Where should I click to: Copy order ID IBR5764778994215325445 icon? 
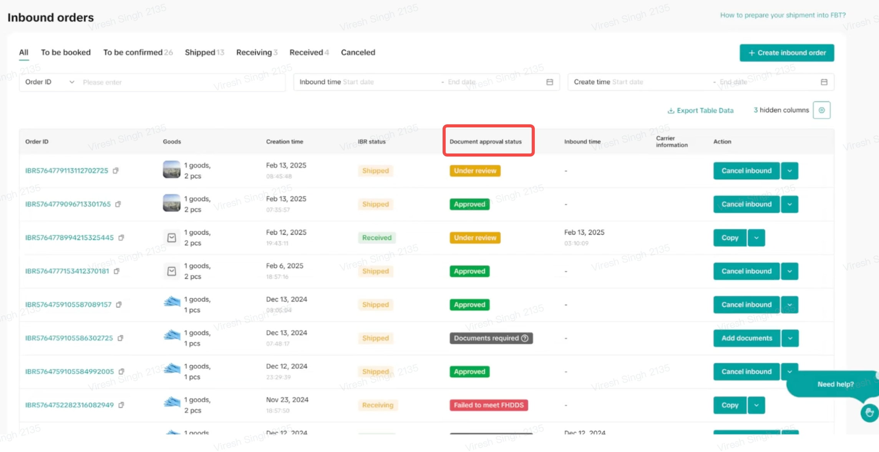pos(121,238)
